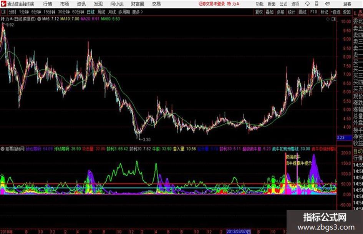
Task: Open the envelope messages icon
Action: [x=327, y=4]
